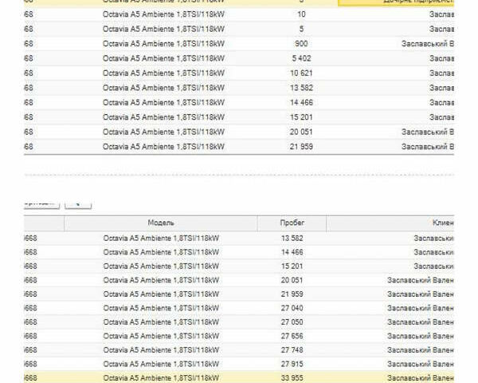Select the mileage cell showing 5 402
The image size is (478, 383).
300,58
